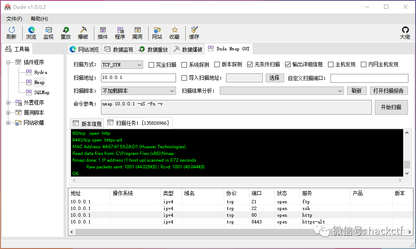Click the import address path field

244,78
